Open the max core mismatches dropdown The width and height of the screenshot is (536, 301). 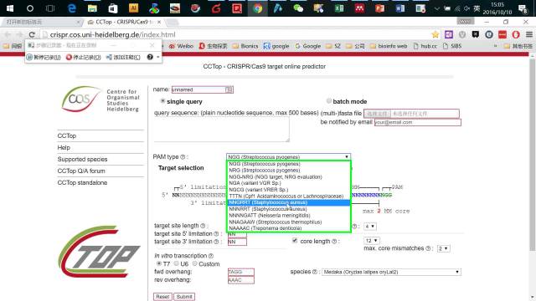click(x=443, y=248)
